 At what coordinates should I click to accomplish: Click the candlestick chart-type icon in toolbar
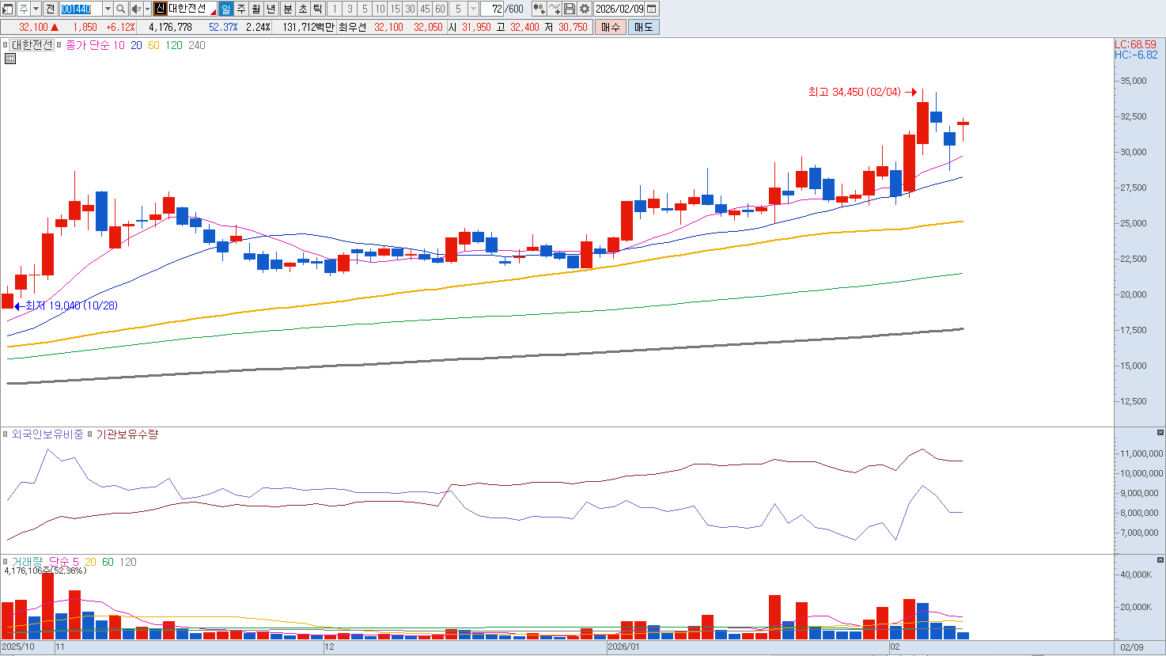pos(539,9)
